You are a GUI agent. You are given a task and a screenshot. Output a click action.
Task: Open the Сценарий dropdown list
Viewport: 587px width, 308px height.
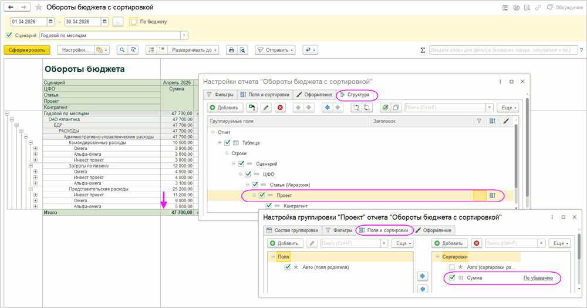pos(184,35)
